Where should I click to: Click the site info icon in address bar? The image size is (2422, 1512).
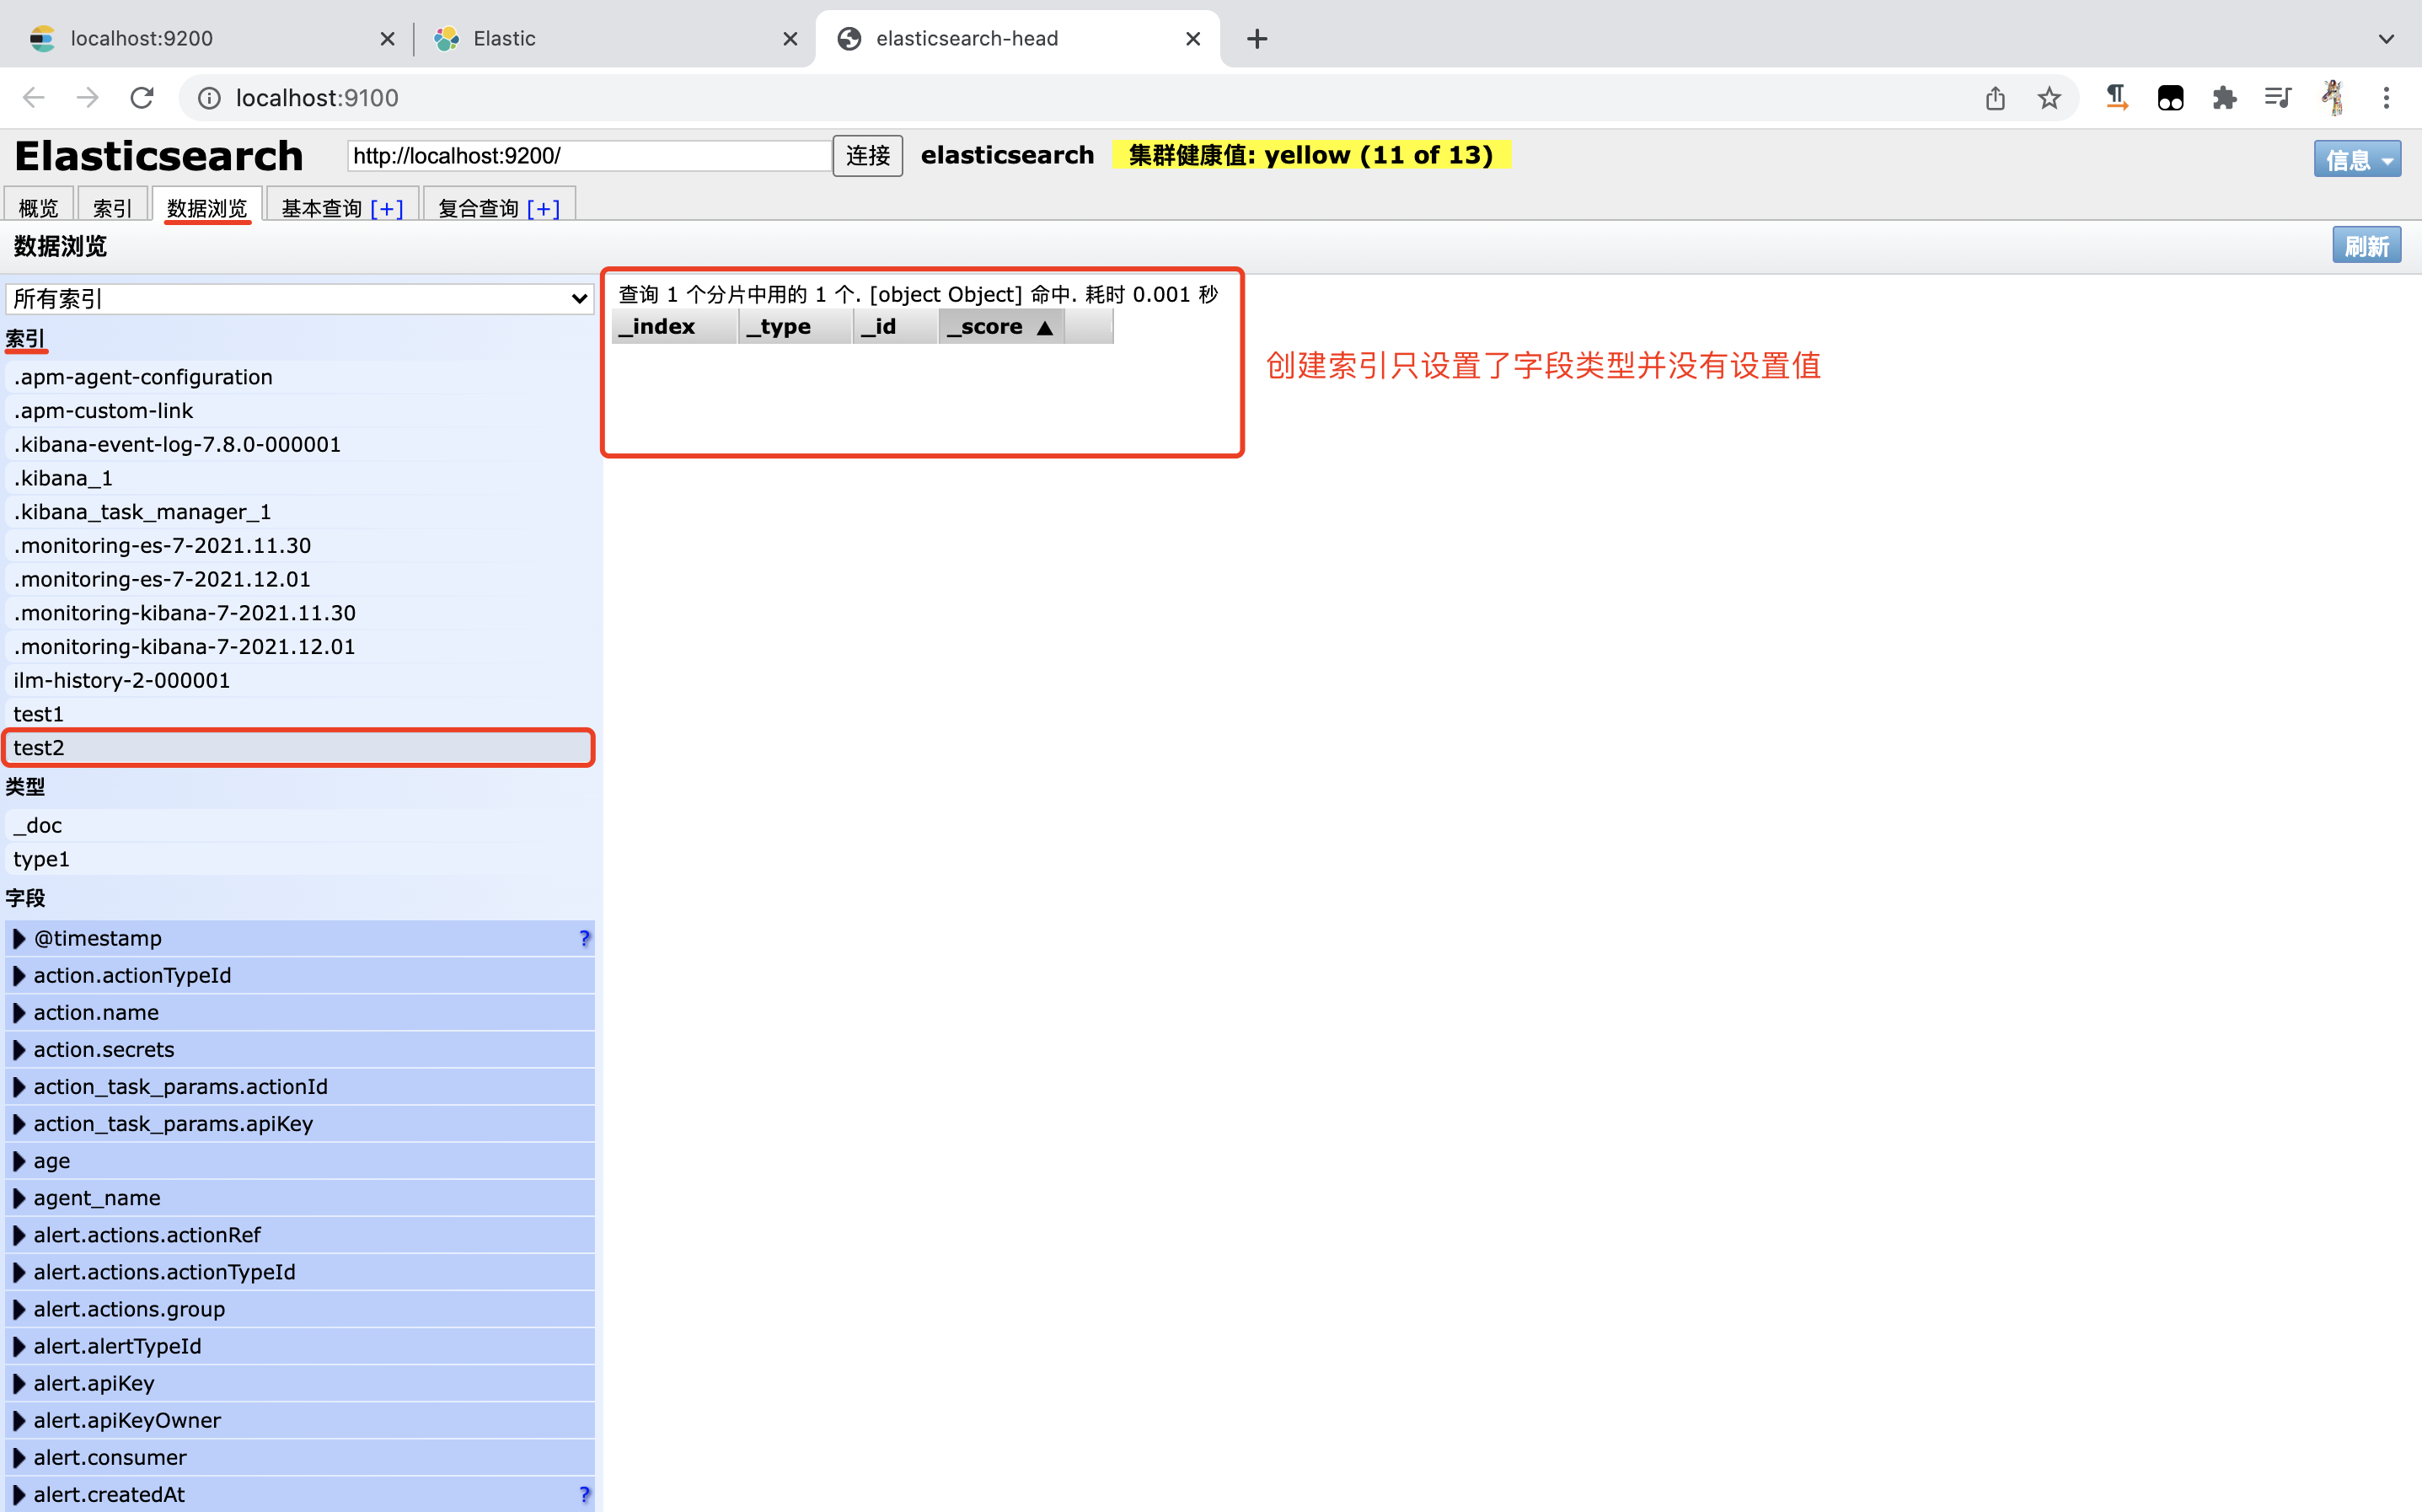(209, 98)
